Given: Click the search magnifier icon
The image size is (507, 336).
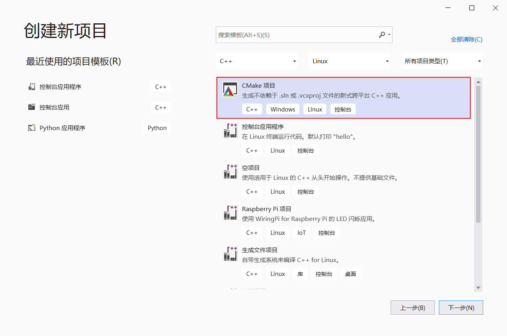Looking at the screenshot, I should (x=382, y=35).
